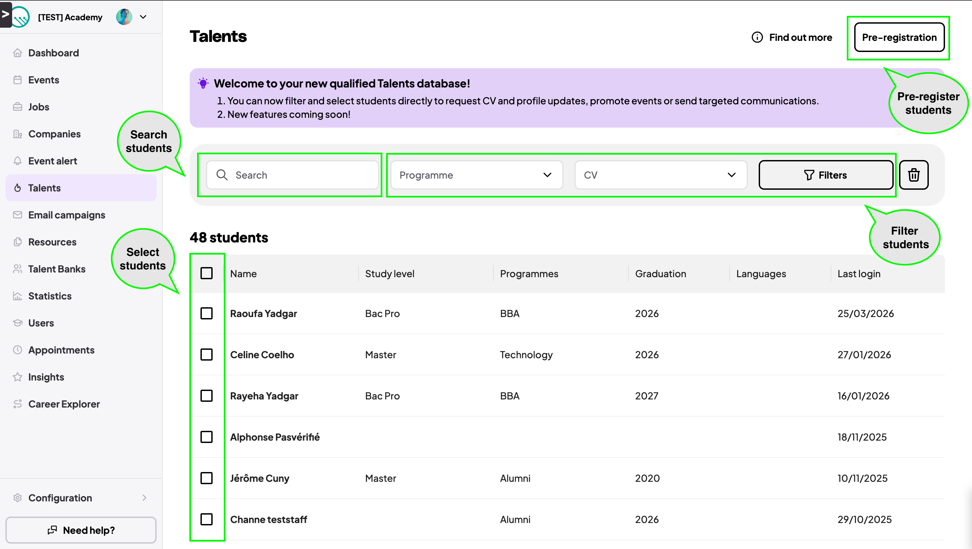
Task: Click the info icon beside Find out more
Action: pos(757,37)
